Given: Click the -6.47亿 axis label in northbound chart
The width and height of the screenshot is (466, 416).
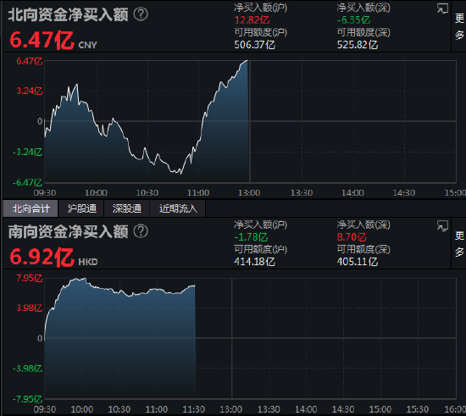Looking at the screenshot, I should click(27, 182).
